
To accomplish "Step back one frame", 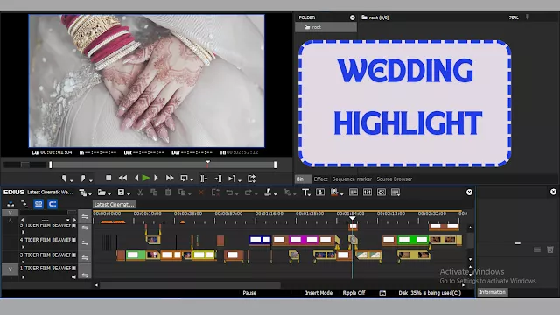I will click(136, 178).
